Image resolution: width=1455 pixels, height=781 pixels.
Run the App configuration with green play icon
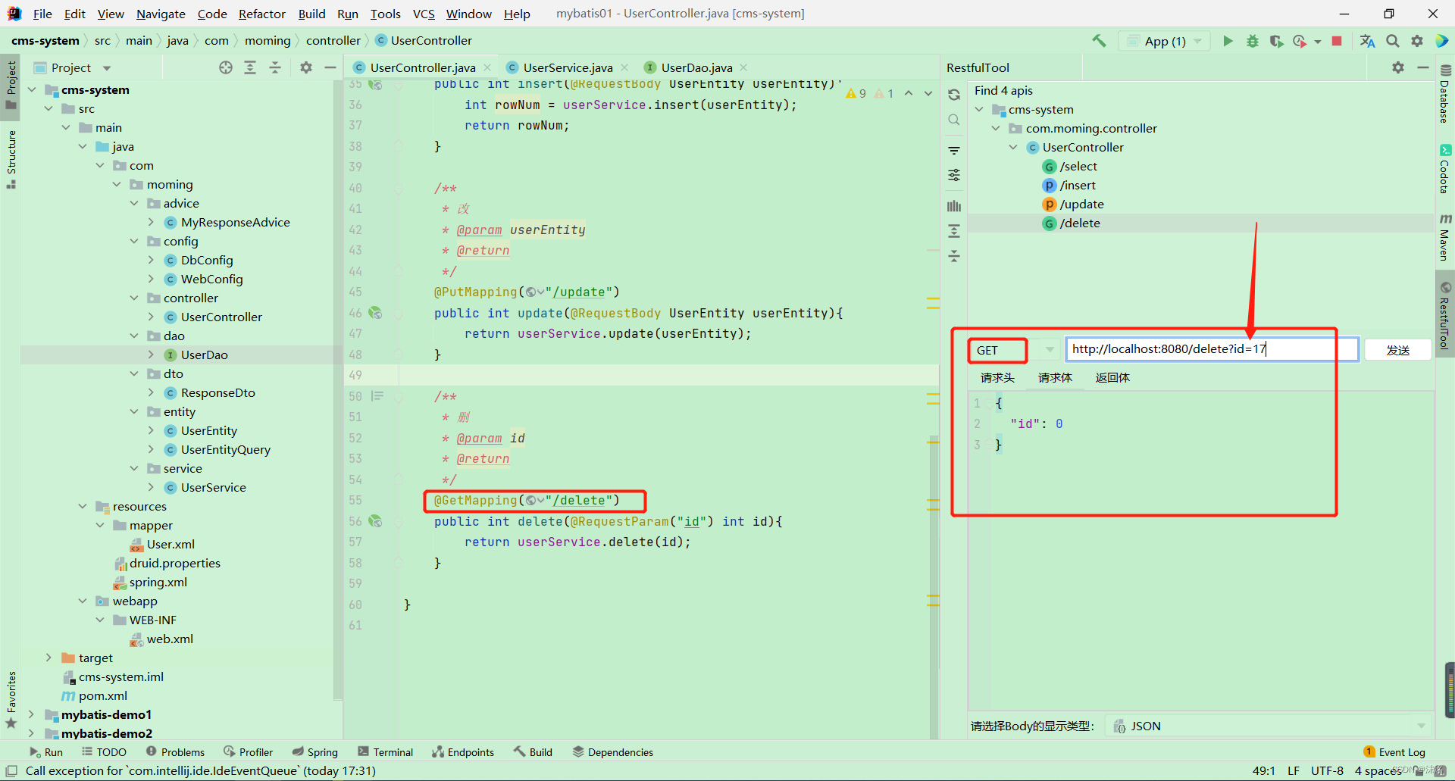[1228, 41]
